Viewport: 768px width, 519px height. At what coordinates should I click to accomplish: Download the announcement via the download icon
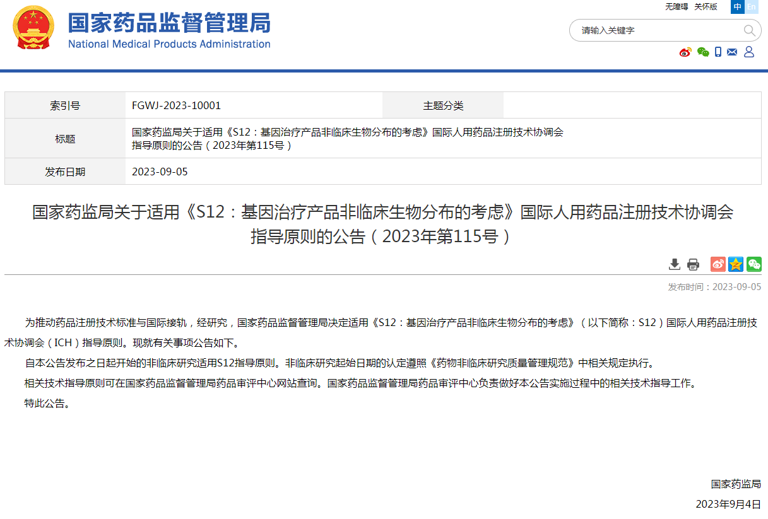675,264
